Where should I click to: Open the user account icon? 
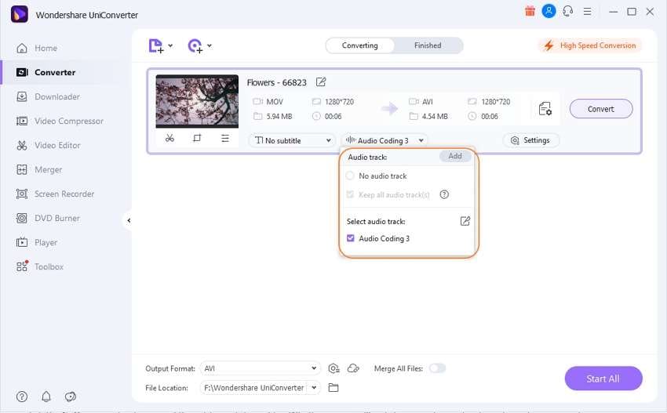(549, 11)
